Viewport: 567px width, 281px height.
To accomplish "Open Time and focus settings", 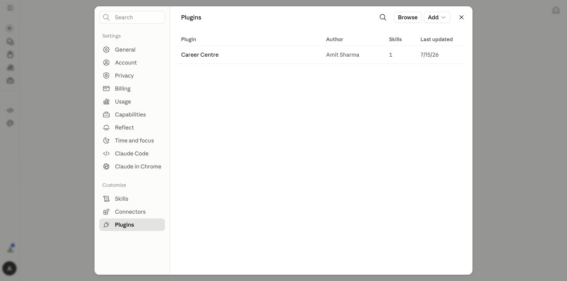I will pos(132,140).
